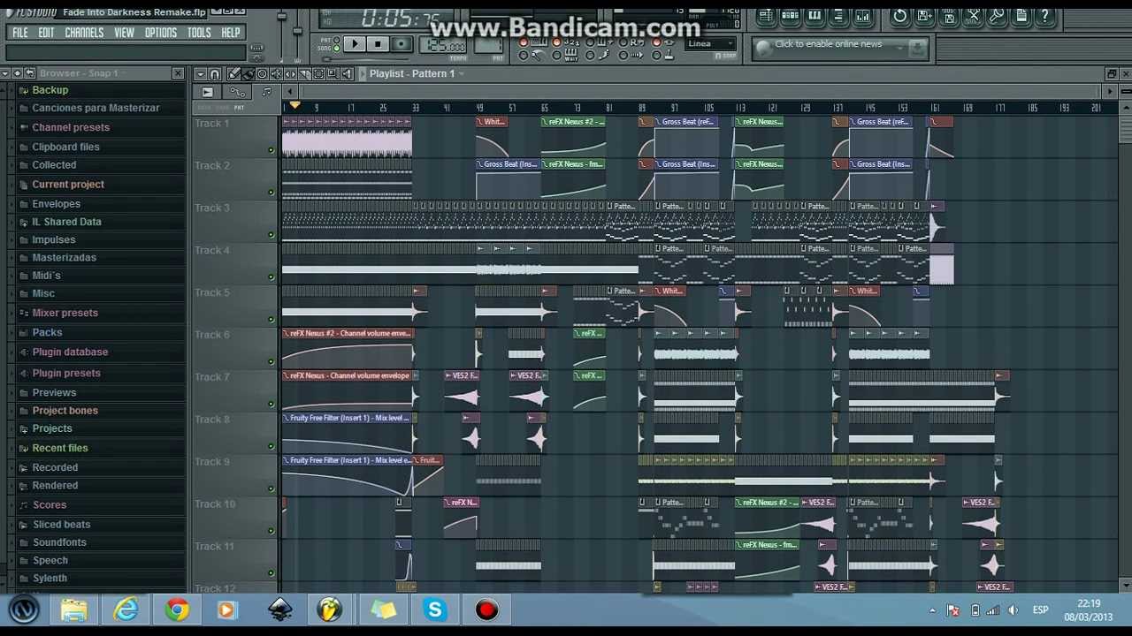
Task: Pick the Zoom tool in playlist toolbar
Action: [333, 73]
